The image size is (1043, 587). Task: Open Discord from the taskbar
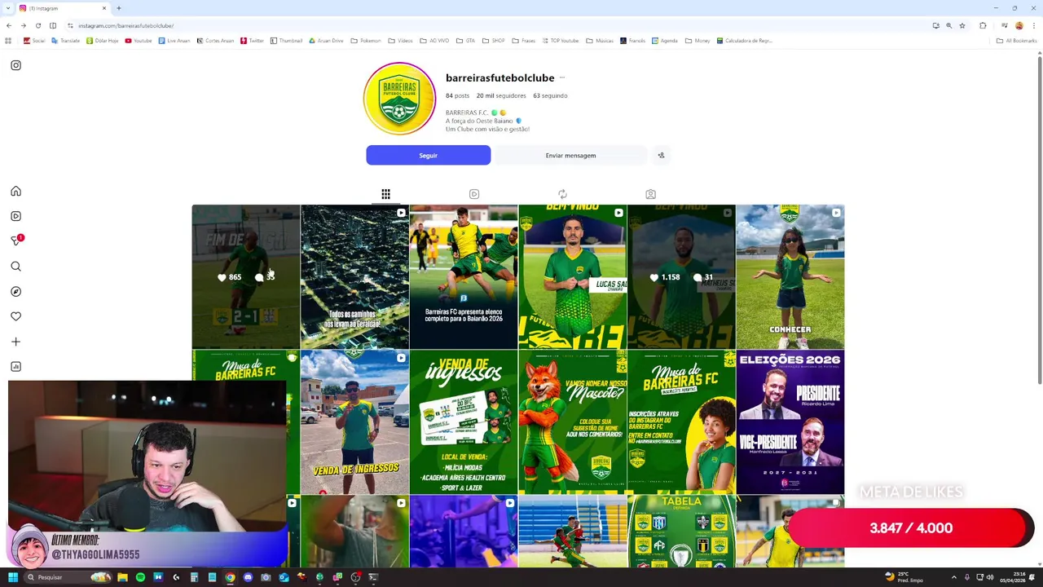pyautogui.click(x=248, y=577)
